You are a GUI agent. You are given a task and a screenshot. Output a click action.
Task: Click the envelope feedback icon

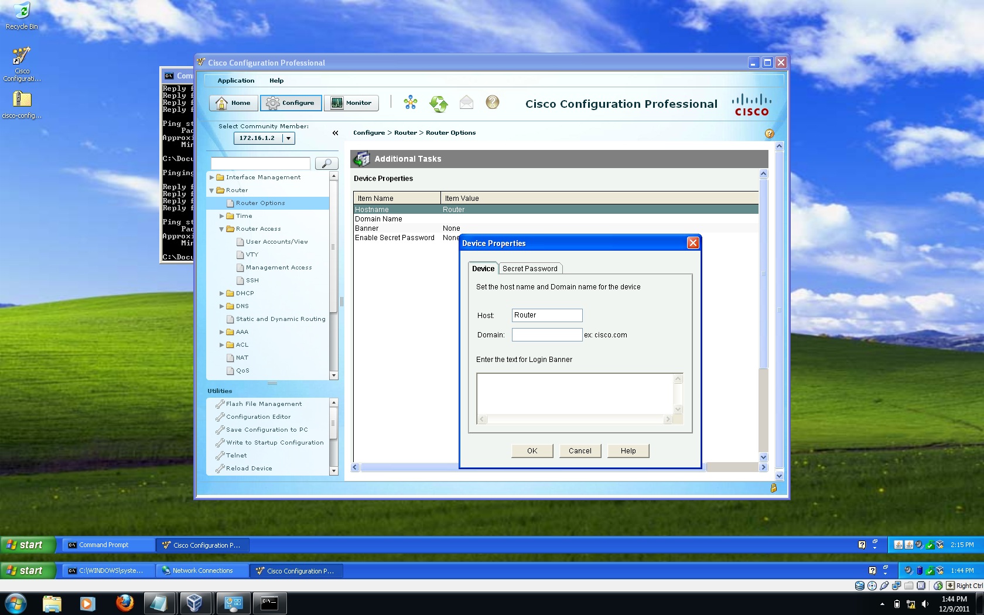click(466, 102)
